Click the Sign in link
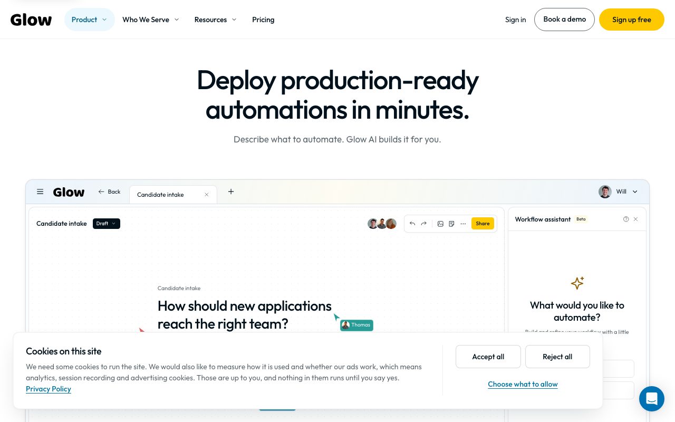The image size is (675, 422). click(515, 20)
